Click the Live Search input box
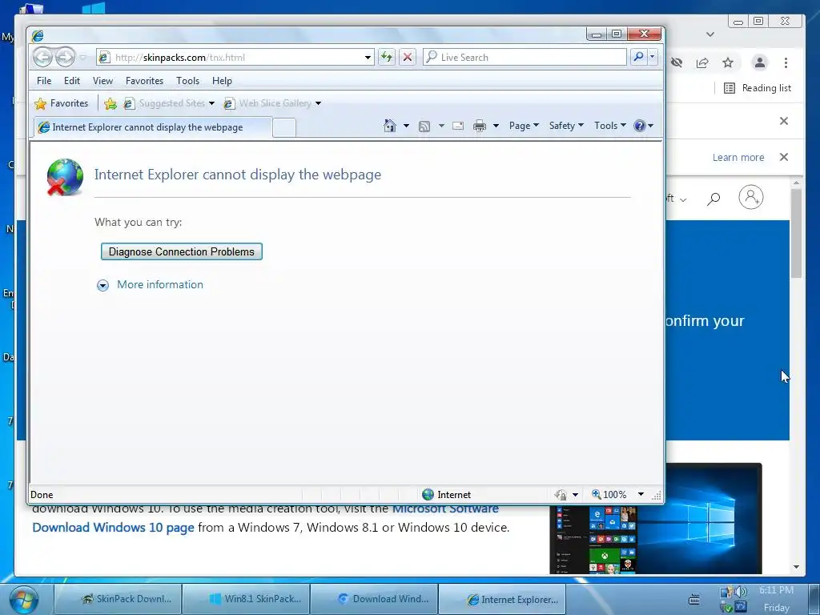Screen dimensions: 820x615 pos(525,57)
